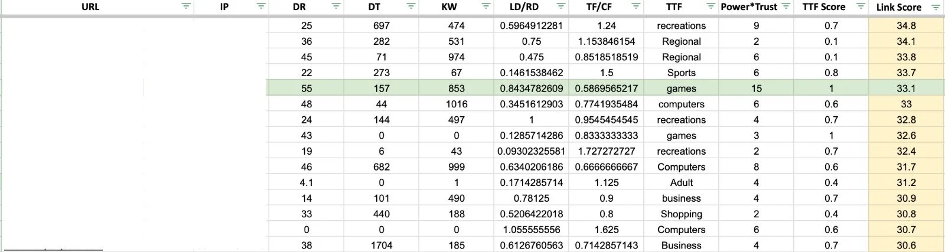
Task: Select the TTF cell reading Shopping
Action: (x=681, y=214)
